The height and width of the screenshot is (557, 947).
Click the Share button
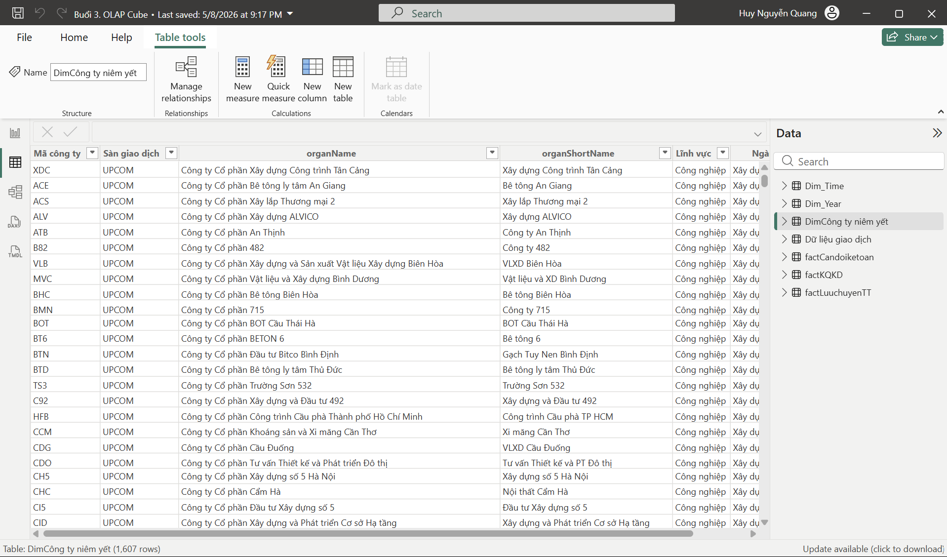912,37
